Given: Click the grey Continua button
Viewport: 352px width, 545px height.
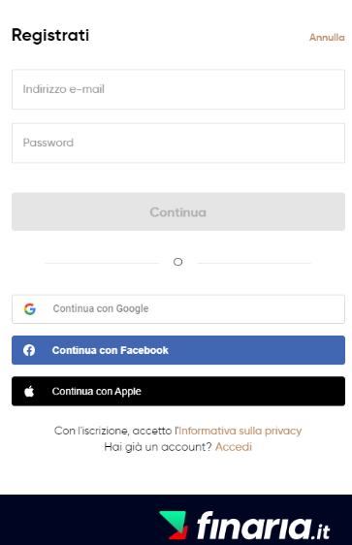Looking at the screenshot, I should (x=178, y=211).
